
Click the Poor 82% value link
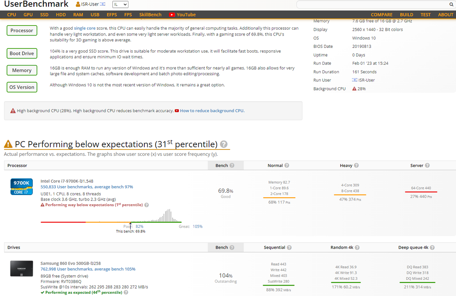point(140,226)
